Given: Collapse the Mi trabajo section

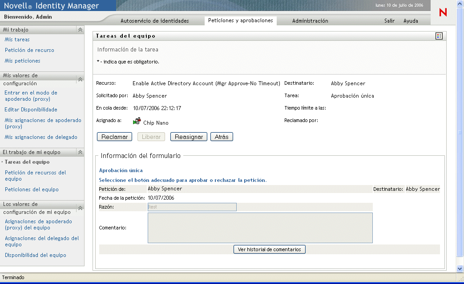Looking at the screenshot, I should tap(80, 30).
